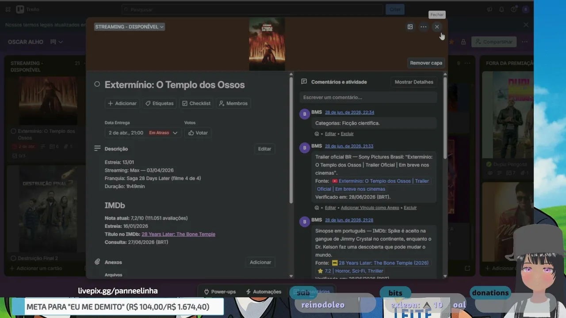
Task: Open the card cover image options icon
Action: [410, 27]
